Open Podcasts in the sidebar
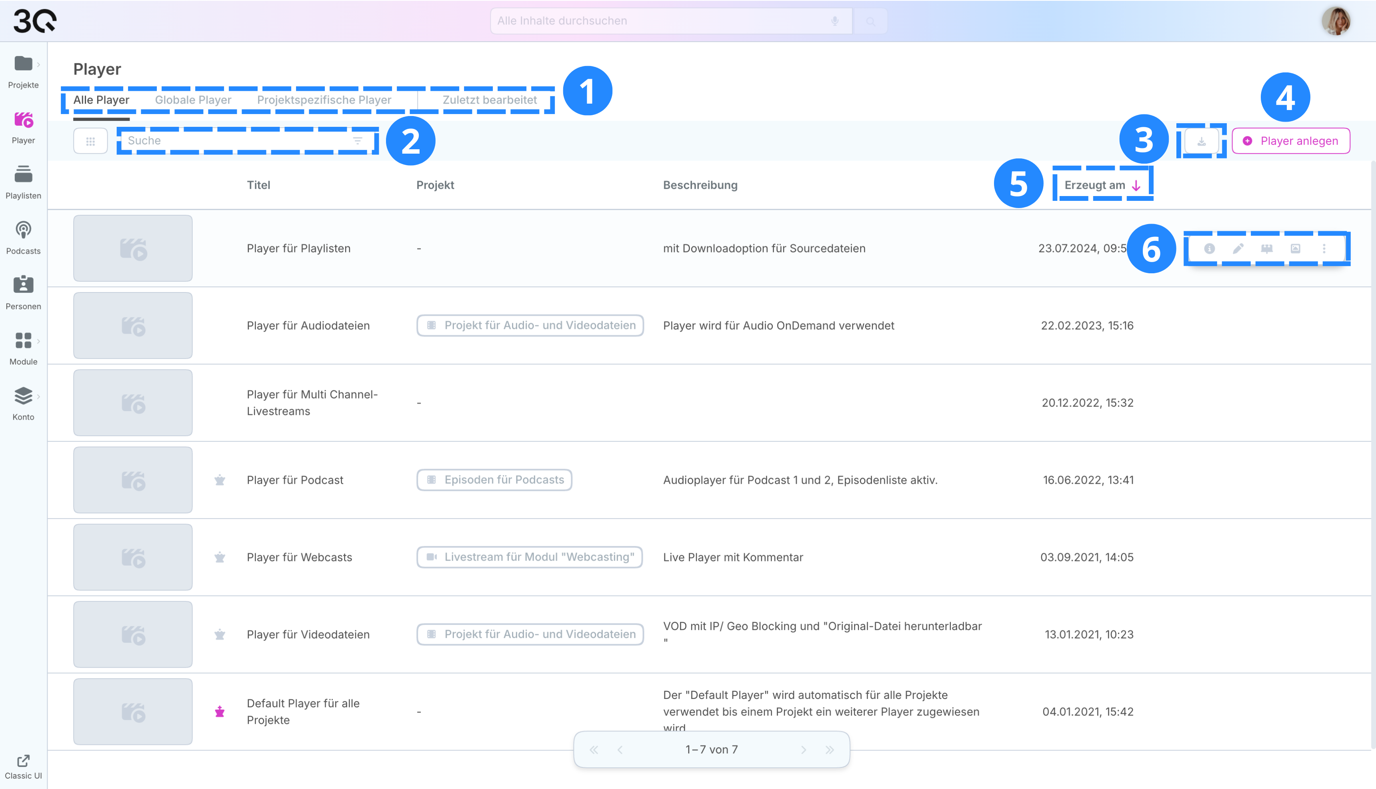Image resolution: width=1376 pixels, height=789 pixels. click(23, 237)
